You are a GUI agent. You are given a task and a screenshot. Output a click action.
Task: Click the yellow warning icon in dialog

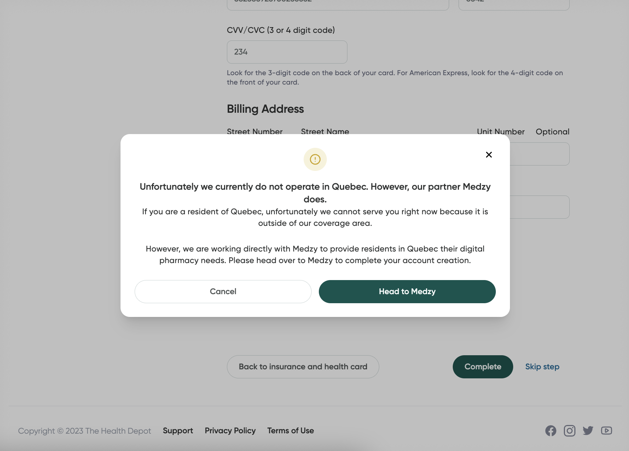[315, 159]
